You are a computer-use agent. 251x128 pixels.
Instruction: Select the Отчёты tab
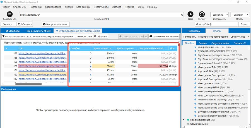point(217,31)
